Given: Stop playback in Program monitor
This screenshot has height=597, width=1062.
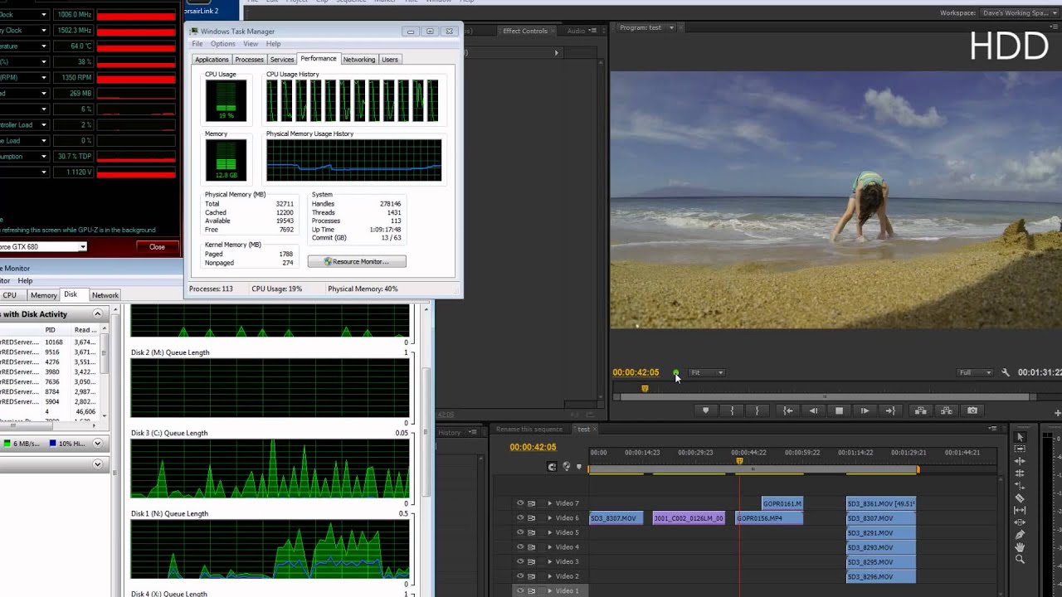Looking at the screenshot, I should pos(839,410).
